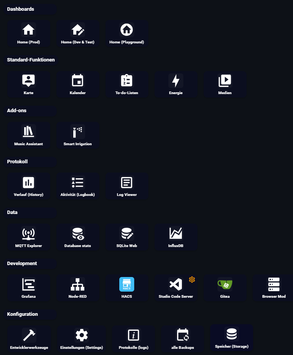This screenshot has height=355, width=293.
Task: Open Verlauf (History) chart icon
Action: (x=28, y=182)
